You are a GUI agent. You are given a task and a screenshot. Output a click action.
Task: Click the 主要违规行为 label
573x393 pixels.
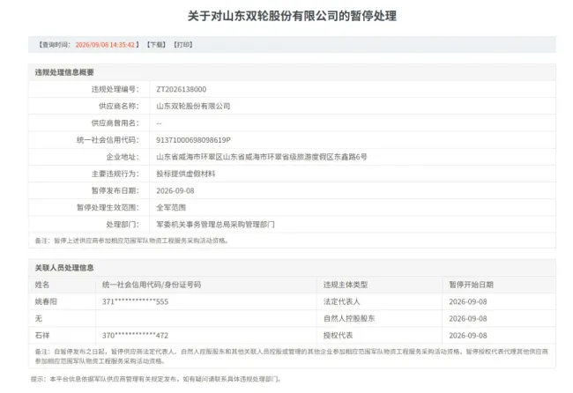[x=115, y=174]
